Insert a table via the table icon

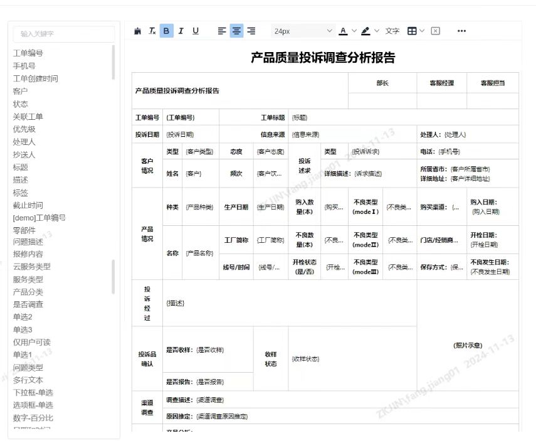[x=413, y=30]
